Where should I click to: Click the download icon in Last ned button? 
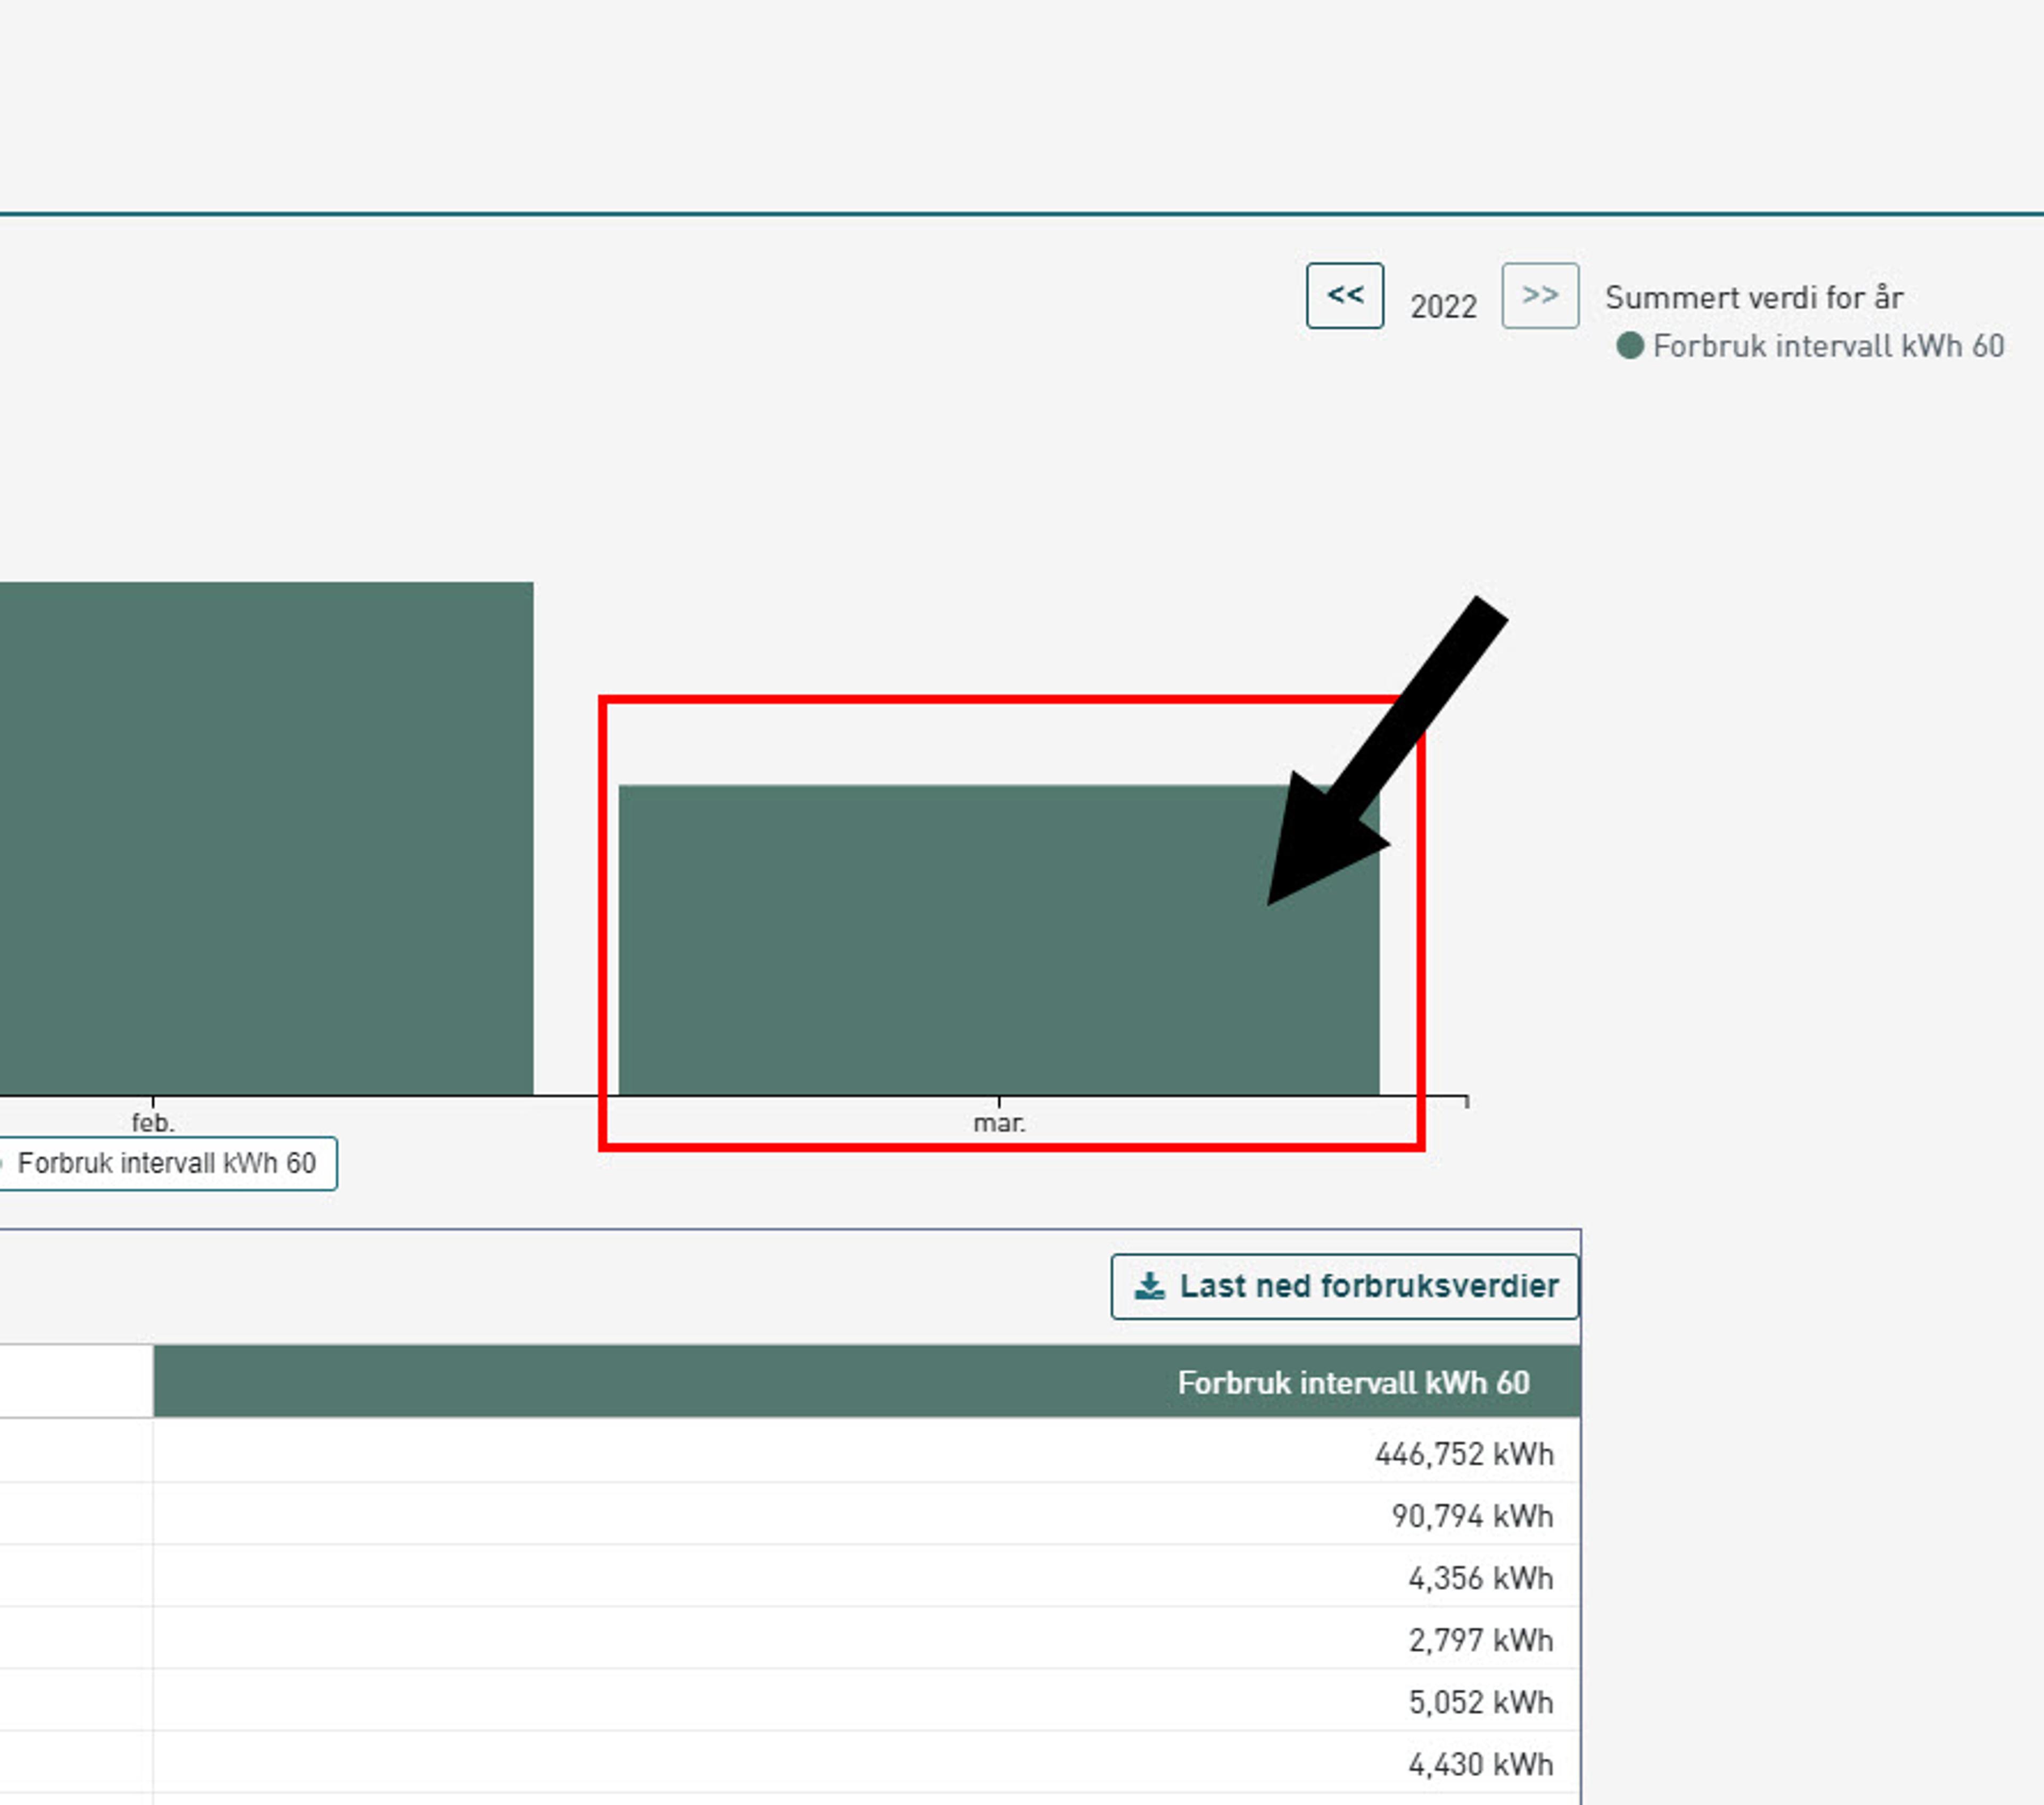tap(1149, 1286)
